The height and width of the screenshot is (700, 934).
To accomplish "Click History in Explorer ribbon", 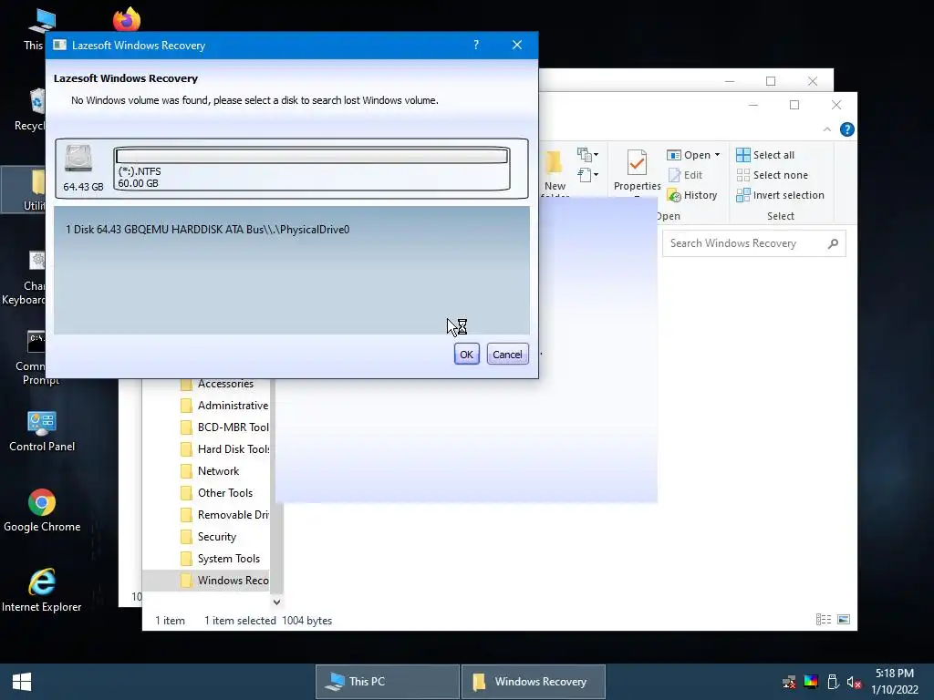I will point(692,195).
